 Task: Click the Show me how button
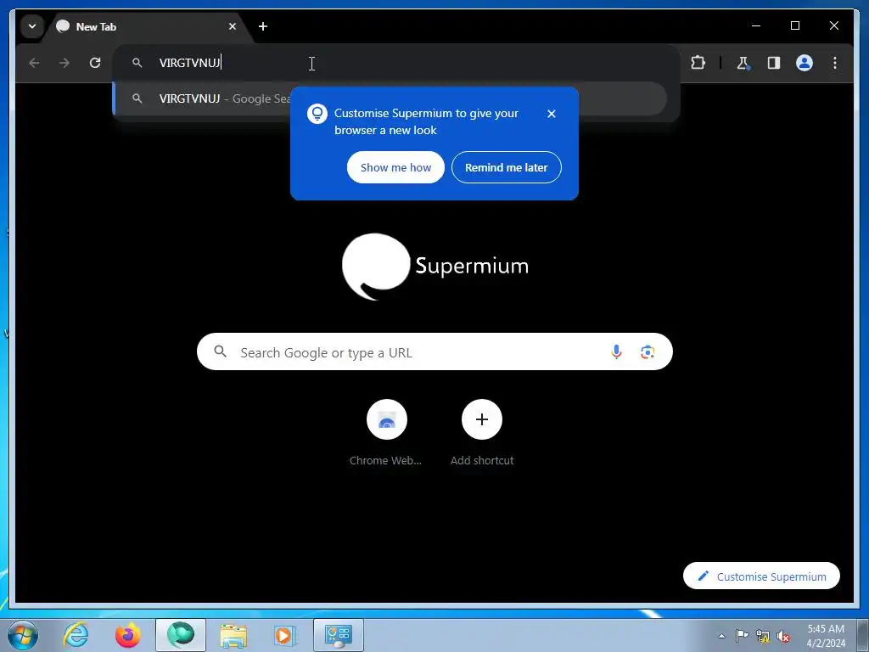pos(395,167)
